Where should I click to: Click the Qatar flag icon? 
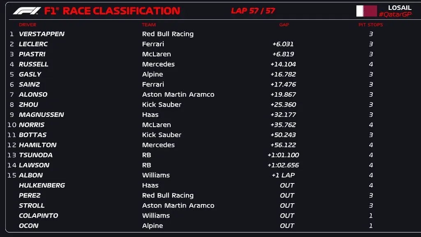(366, 11)
